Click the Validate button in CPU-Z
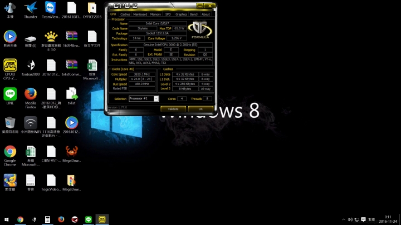The image size is (401, 225). [x=173, y=109]
